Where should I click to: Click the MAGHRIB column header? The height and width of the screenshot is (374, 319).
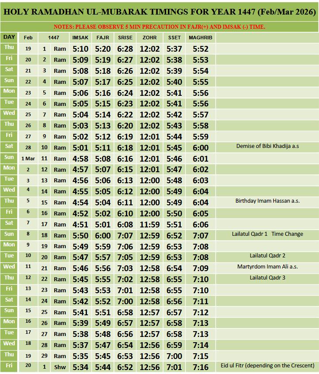point(201,38)
